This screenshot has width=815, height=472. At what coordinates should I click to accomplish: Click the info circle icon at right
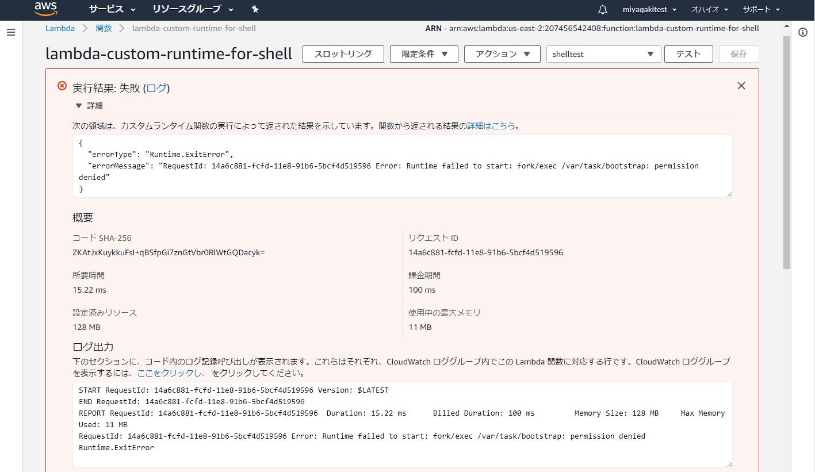(x=803, y=32)
